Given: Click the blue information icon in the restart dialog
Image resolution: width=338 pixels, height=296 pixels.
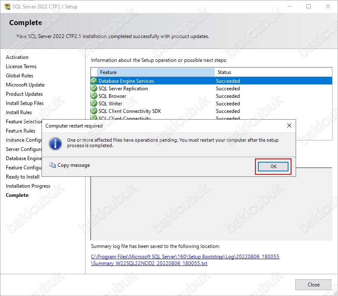Looking at the screenshot, I should (x=55, y=143).
